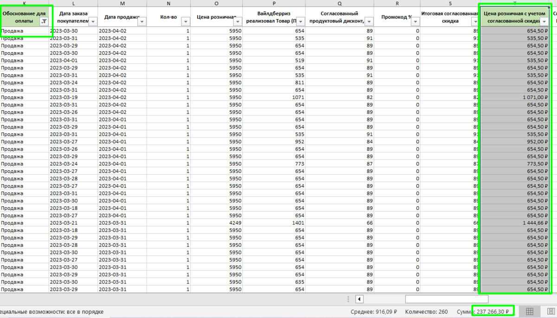
Task: Select column R by its letter header
Action: [397, 3]
